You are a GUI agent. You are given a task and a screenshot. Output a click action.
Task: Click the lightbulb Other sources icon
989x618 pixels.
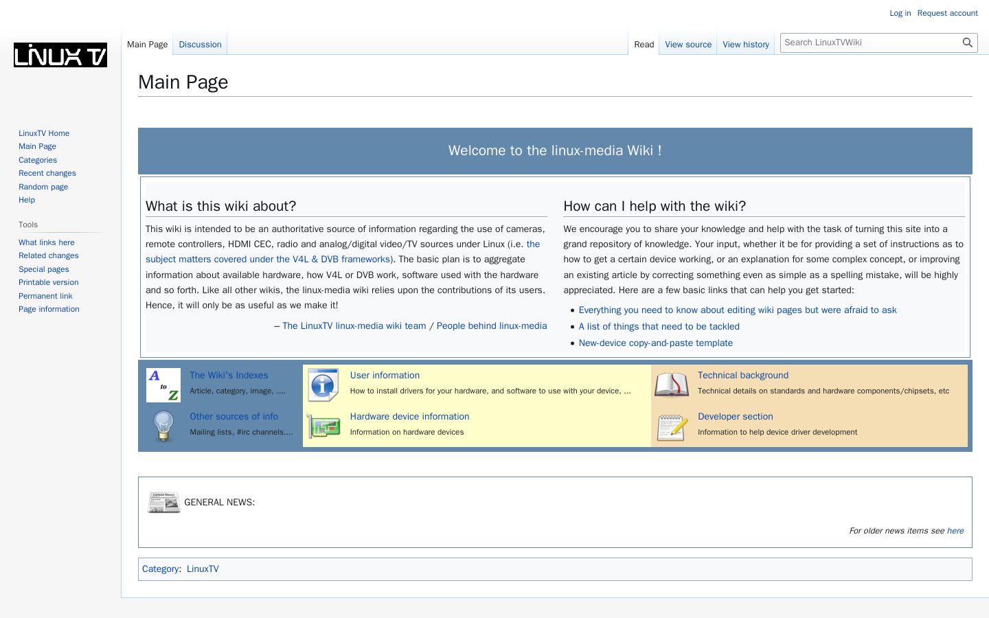(x=163, y=426)
